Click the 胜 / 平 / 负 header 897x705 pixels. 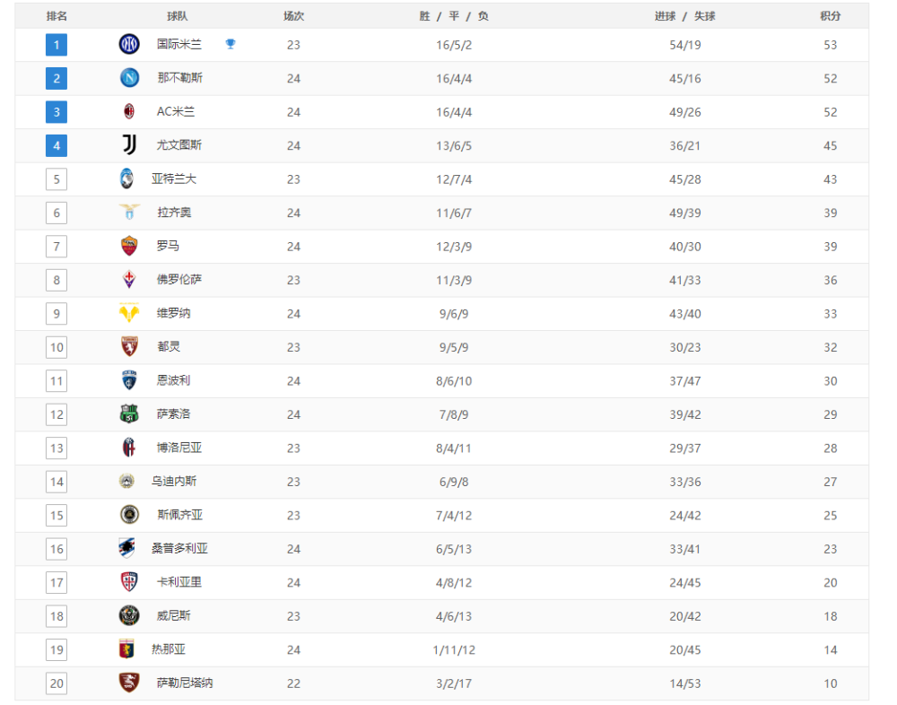[454, 16]
